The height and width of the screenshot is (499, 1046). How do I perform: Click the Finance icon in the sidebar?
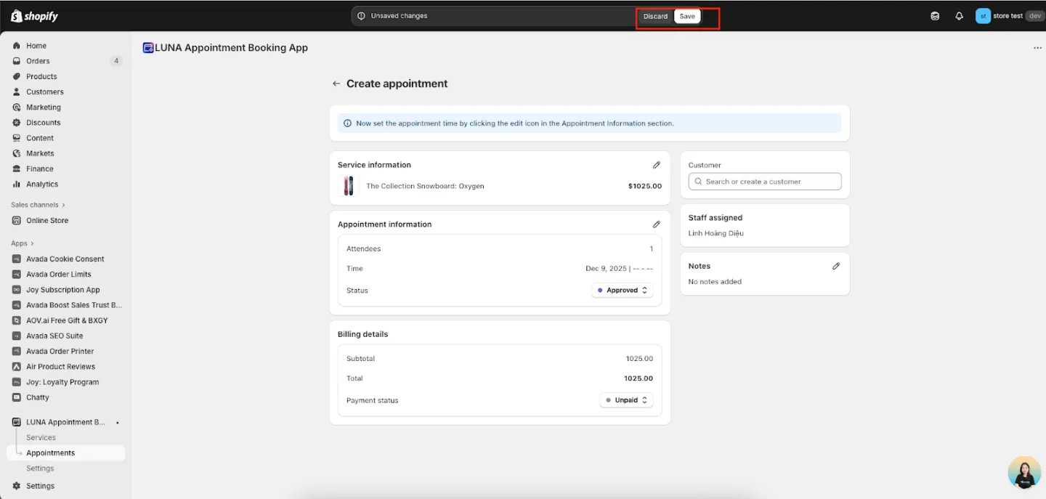tap(17, 169)
